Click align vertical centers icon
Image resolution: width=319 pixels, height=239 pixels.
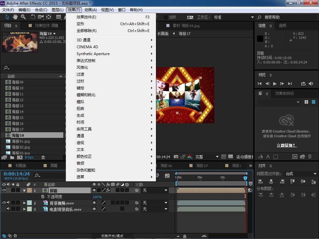pyautogui.click(x=303, y=181)
